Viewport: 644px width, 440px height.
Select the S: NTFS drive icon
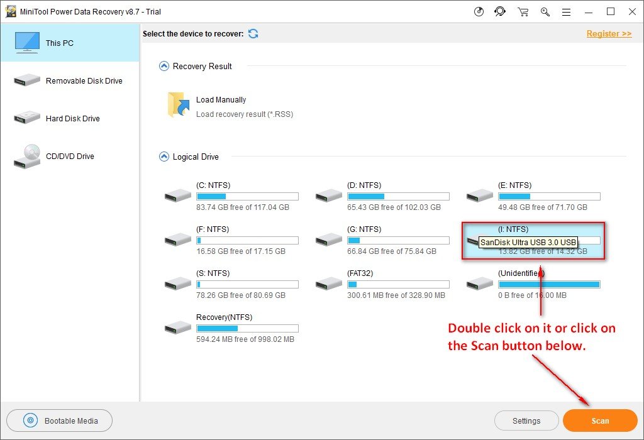tap(178, 283)
